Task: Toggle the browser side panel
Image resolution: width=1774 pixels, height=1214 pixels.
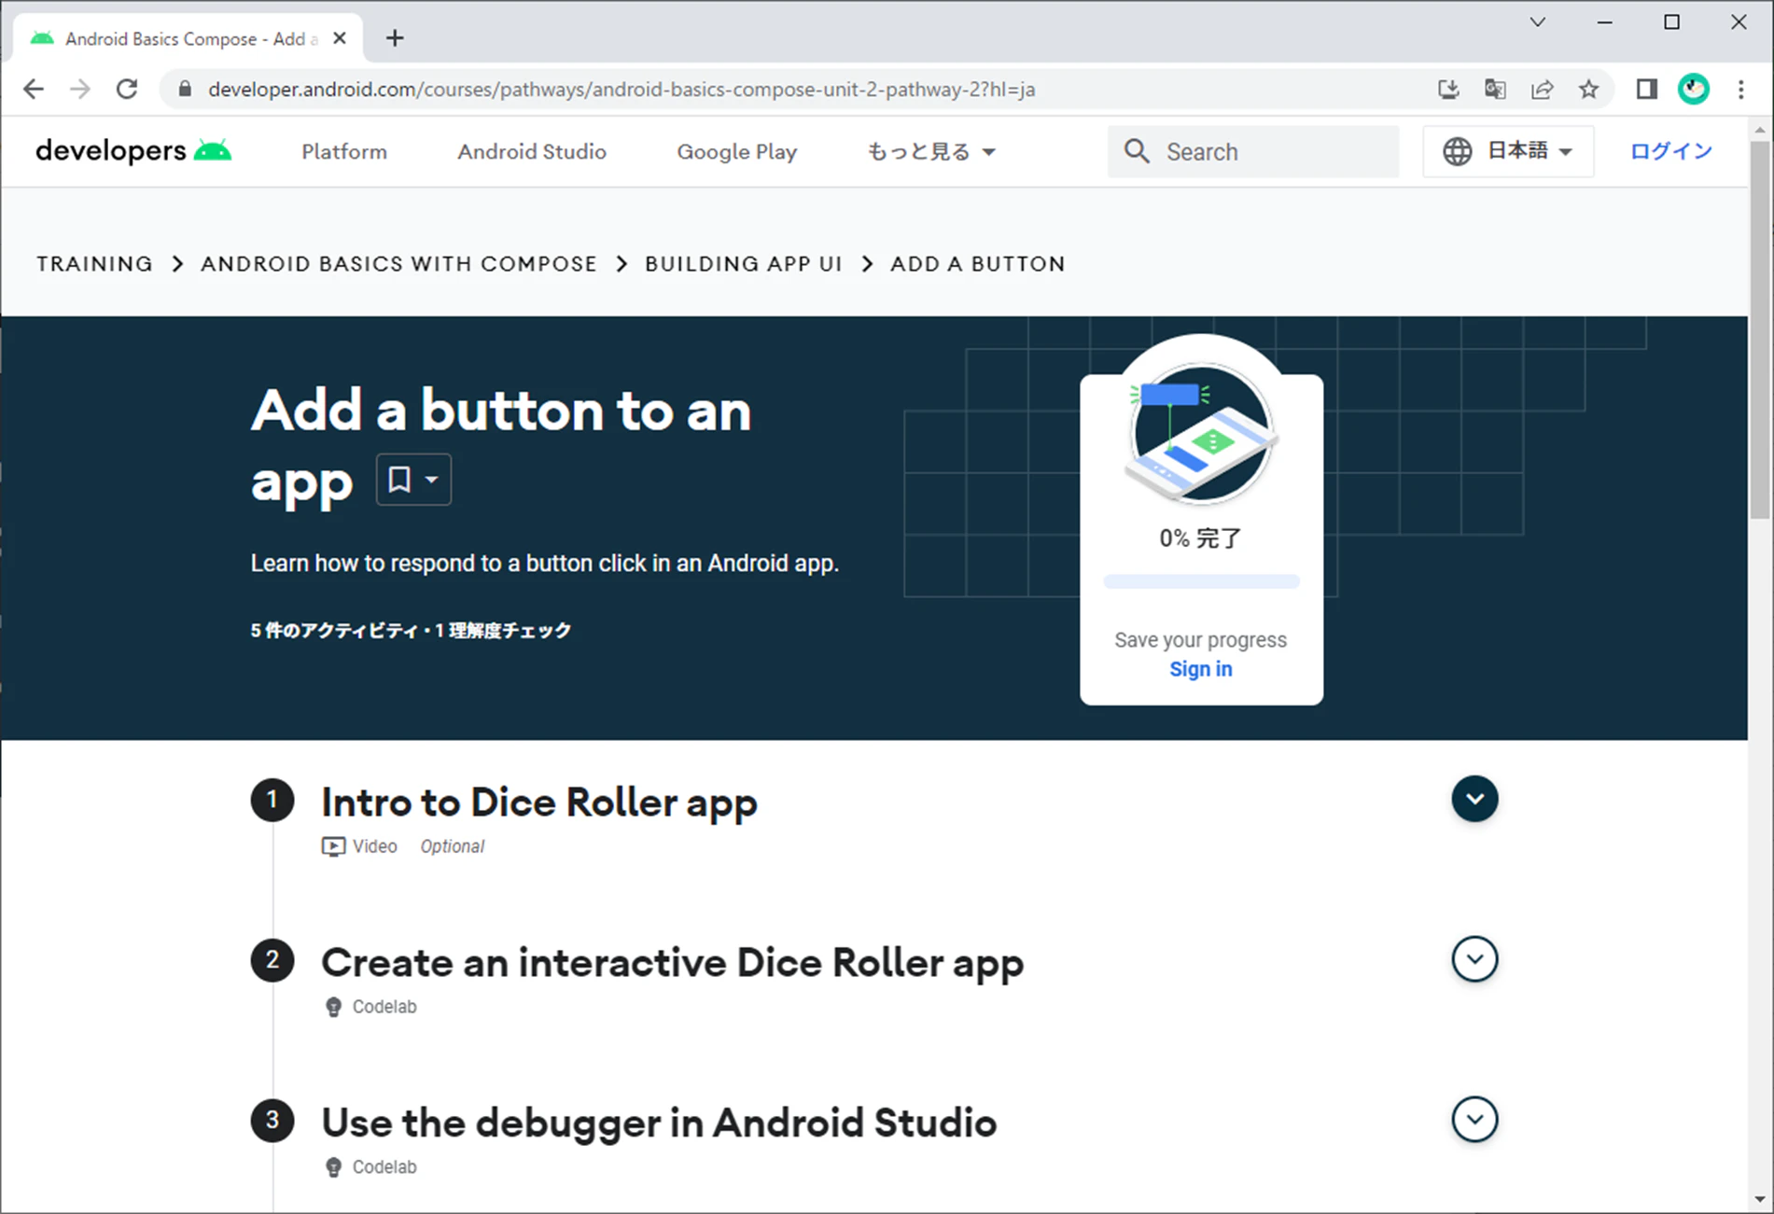Action: tap(1646, 90)
